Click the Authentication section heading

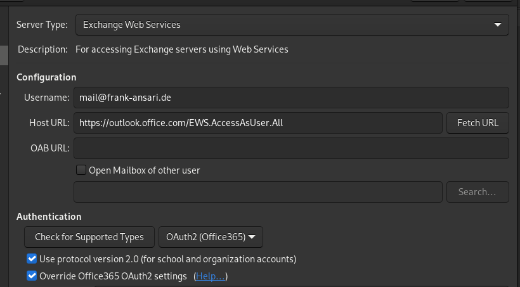49,217
